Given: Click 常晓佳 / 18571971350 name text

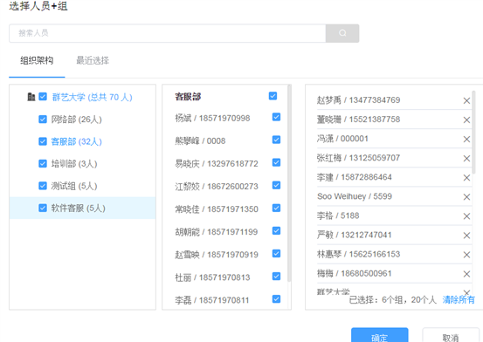Looking at the screenshot, I should tap(217, 209).
